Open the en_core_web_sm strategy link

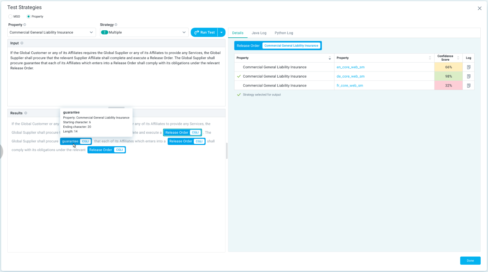[x=350, y=67]
